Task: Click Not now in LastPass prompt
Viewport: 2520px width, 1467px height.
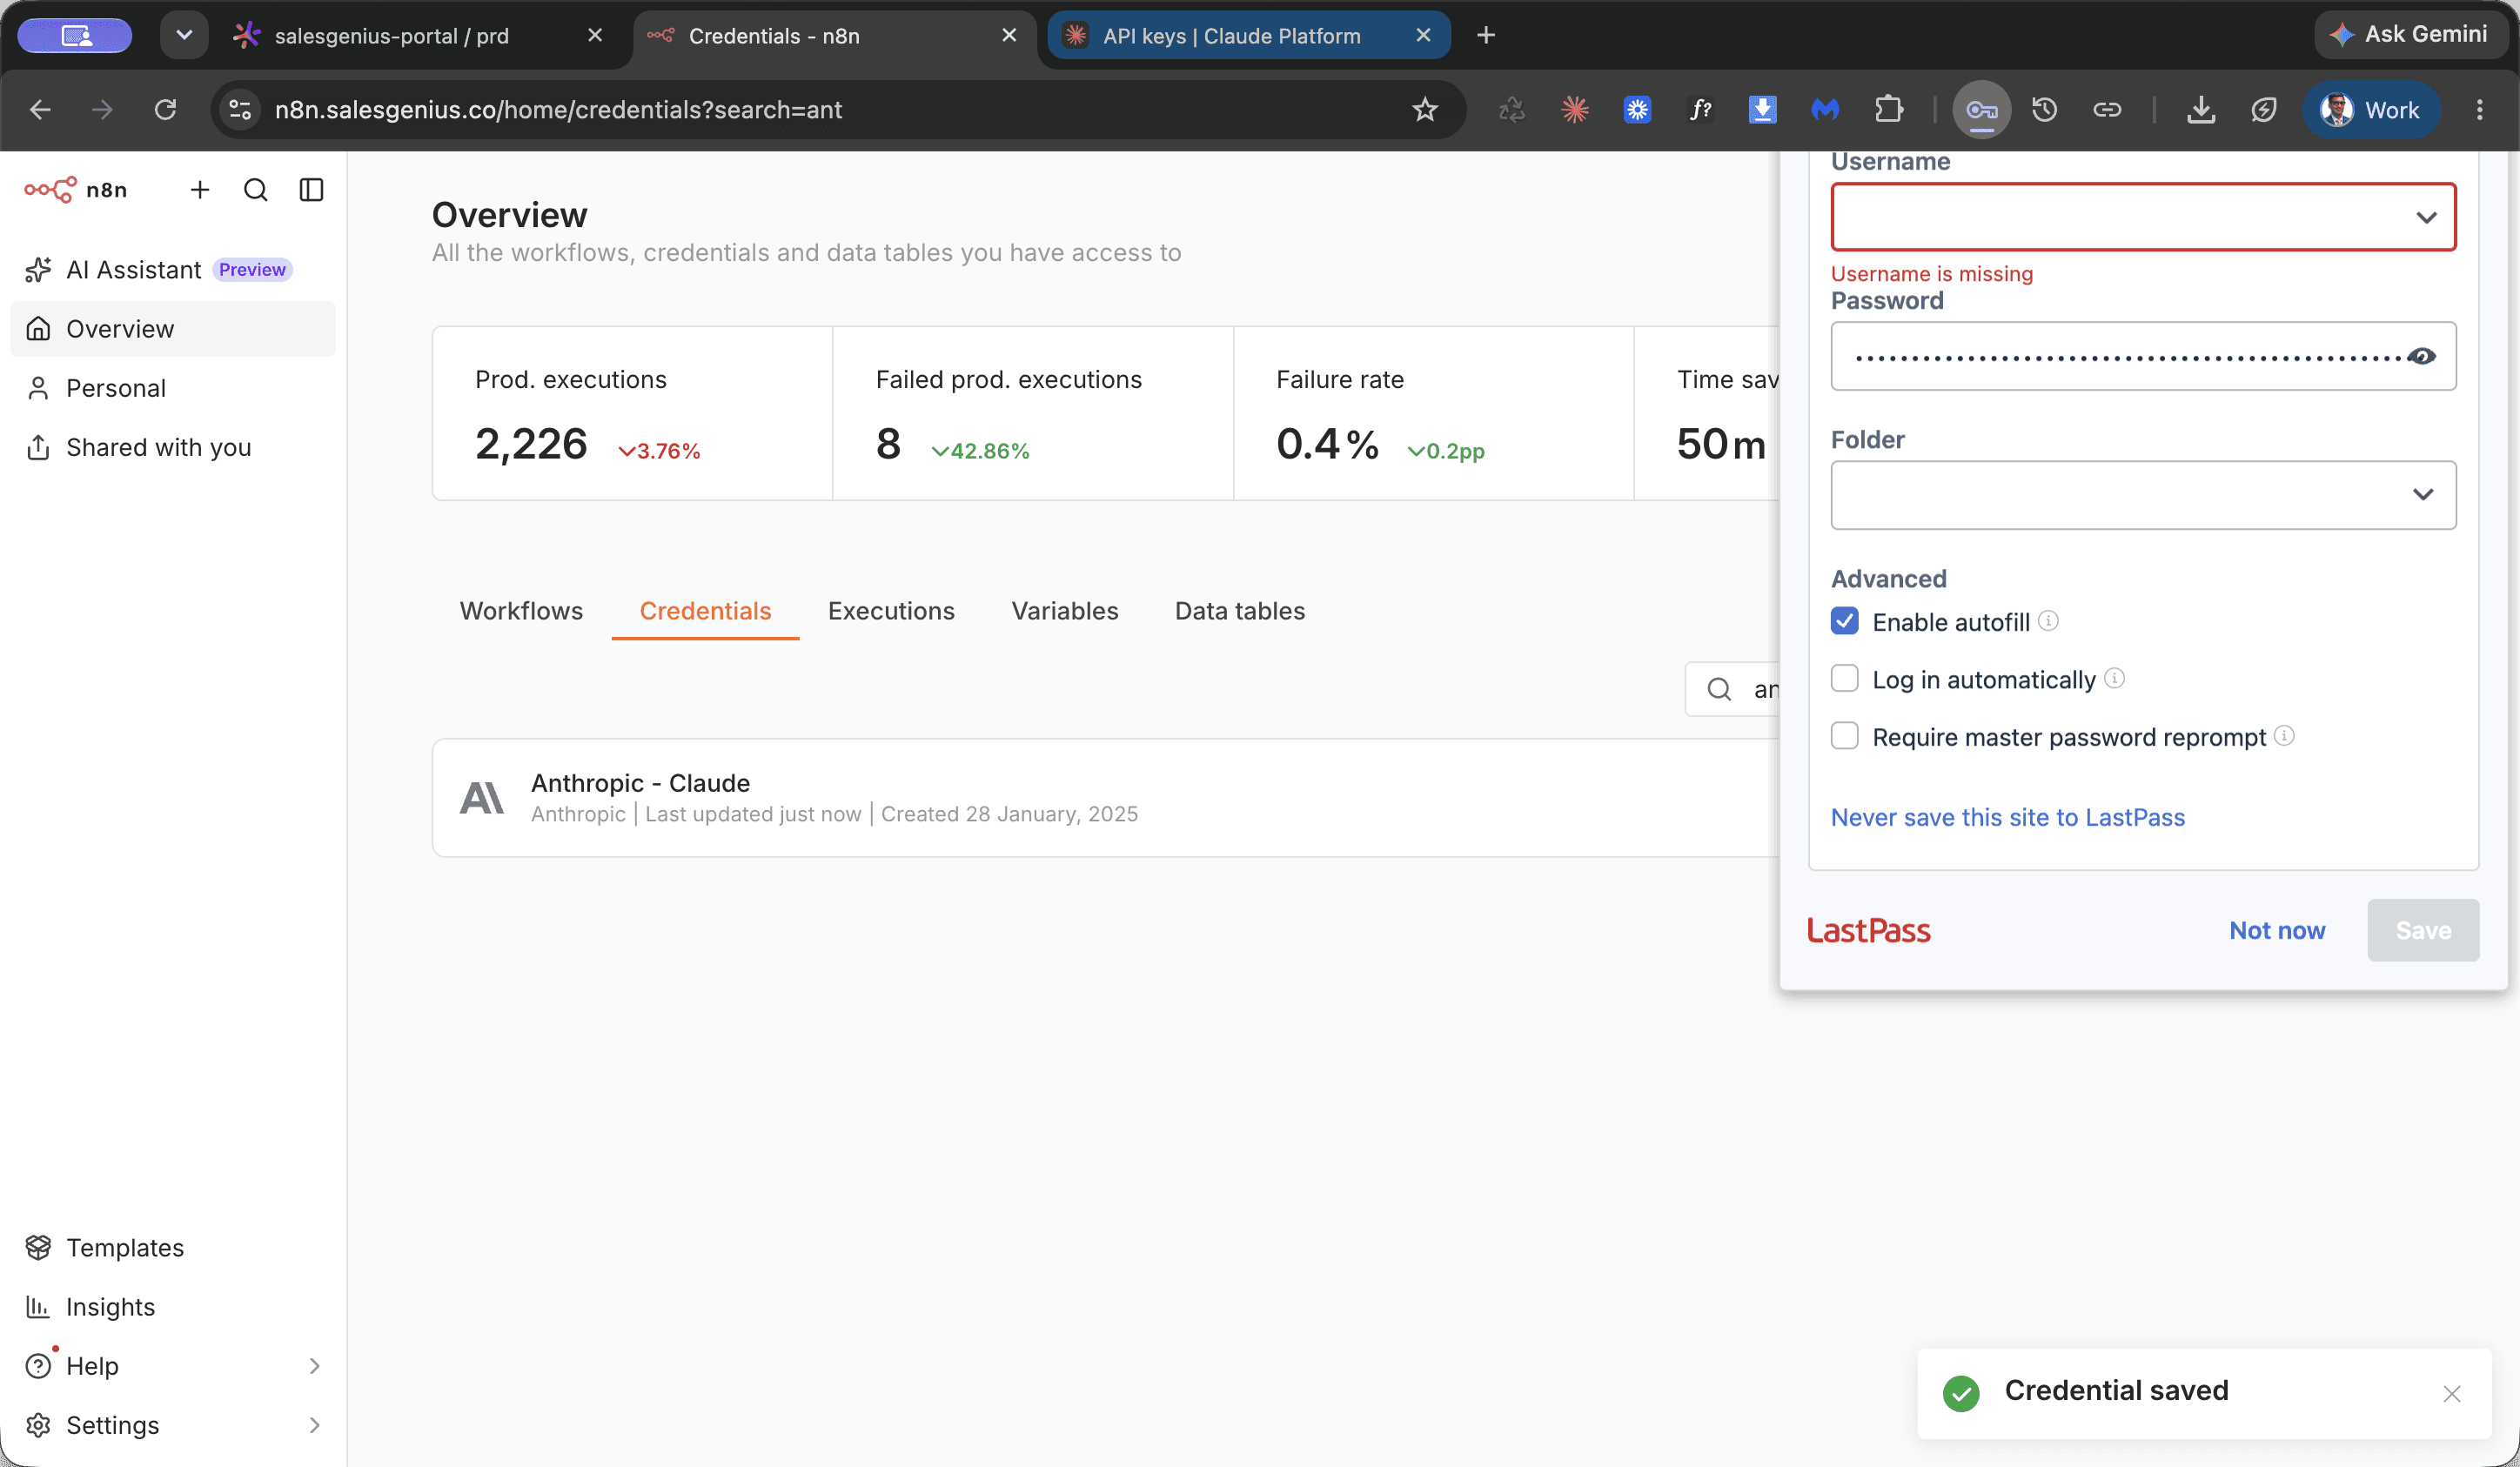Action: [2277, 930]
